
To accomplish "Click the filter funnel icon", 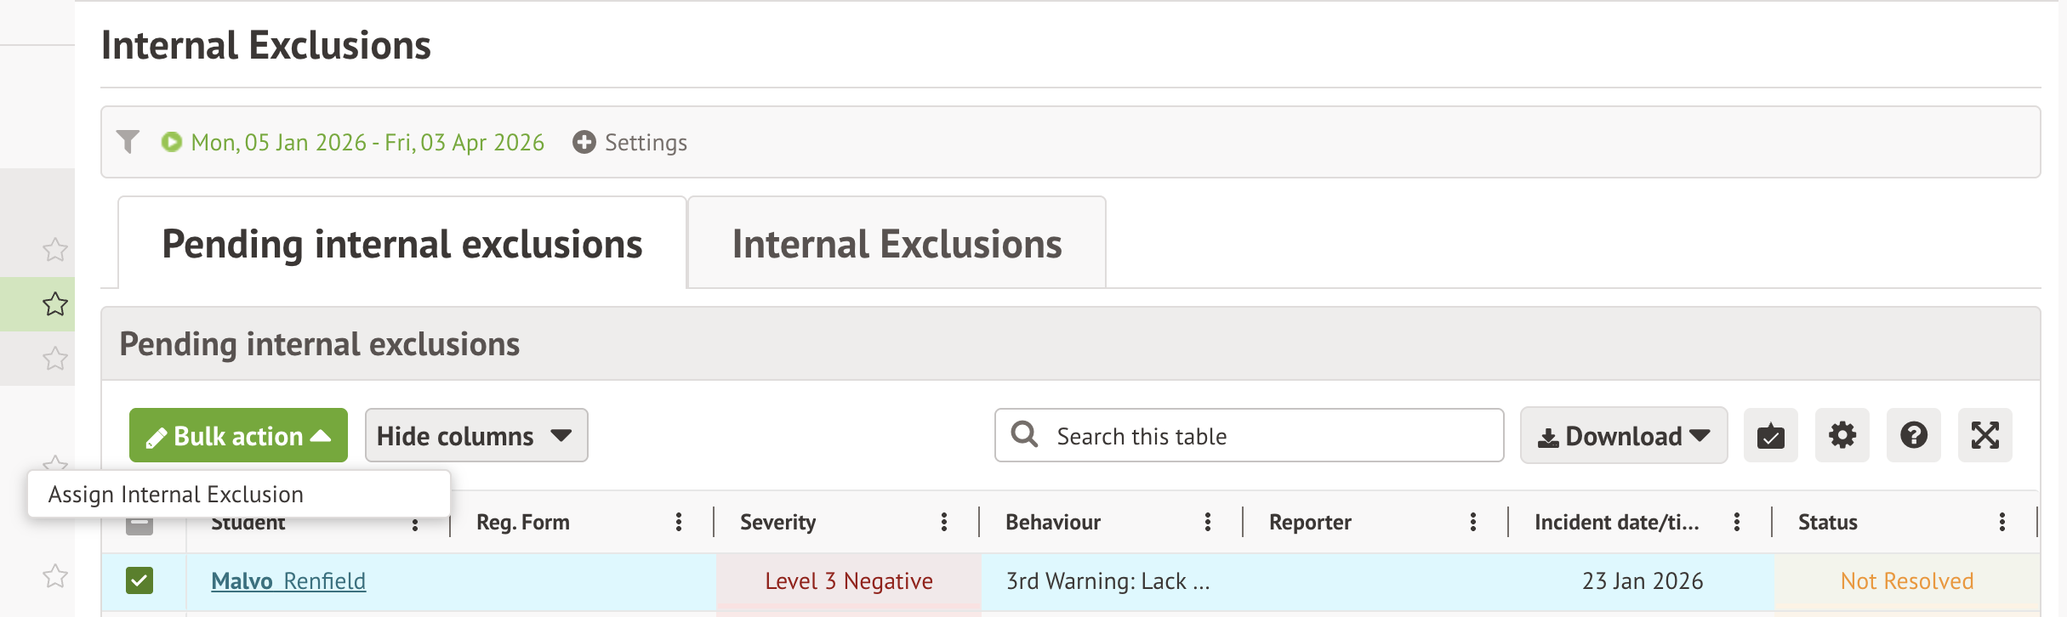I will coord(128,141).
